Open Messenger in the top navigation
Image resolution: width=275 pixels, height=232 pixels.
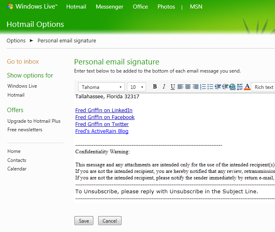pyautogui.click(x=110, y=7)
